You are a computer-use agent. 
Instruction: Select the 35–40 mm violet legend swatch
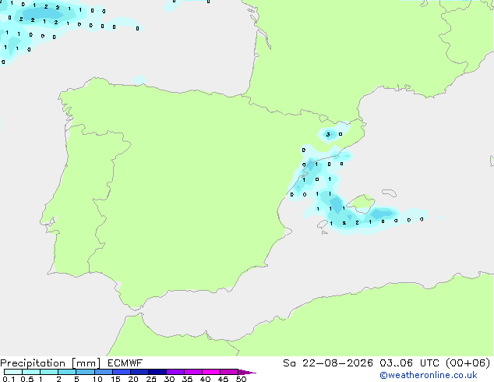[x=193, y=372]
